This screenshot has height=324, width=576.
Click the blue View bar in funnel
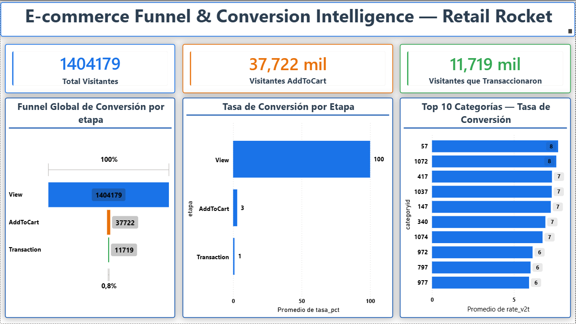109,195
